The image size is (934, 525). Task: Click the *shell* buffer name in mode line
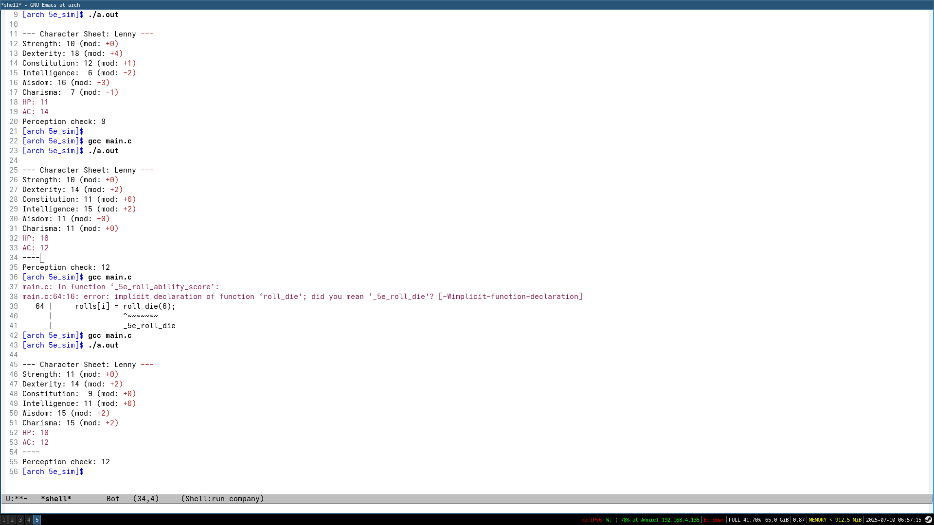tap(56, 499)
